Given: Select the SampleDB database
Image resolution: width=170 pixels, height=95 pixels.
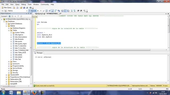Looking at the screenshot, I should (x=14, y=84).
